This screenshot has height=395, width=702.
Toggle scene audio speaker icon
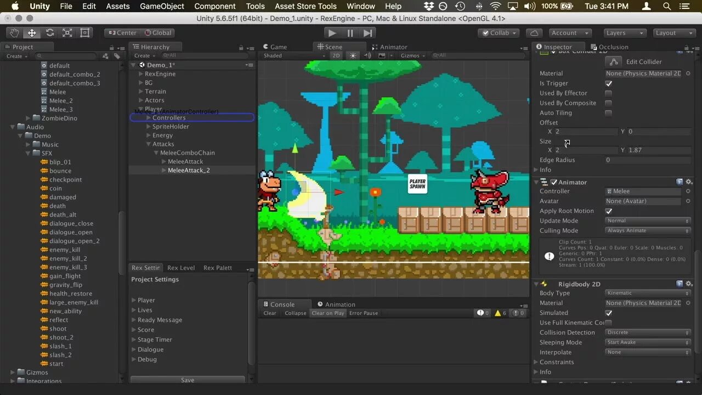(x=367, y=55)
